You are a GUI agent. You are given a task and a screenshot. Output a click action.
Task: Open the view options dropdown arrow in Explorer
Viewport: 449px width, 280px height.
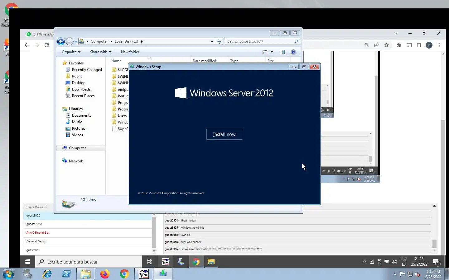[272, 52]
